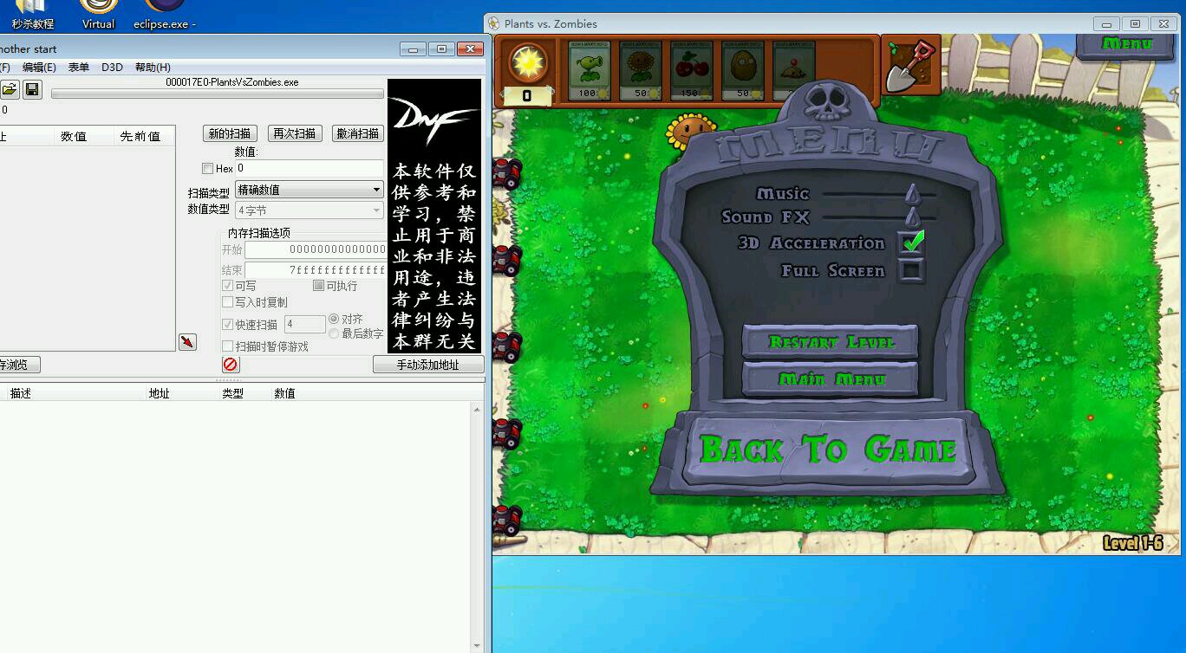This screenshot has width=1186, height=653.
Task: Click the 数值 value input field
Action: coord(310,168)
